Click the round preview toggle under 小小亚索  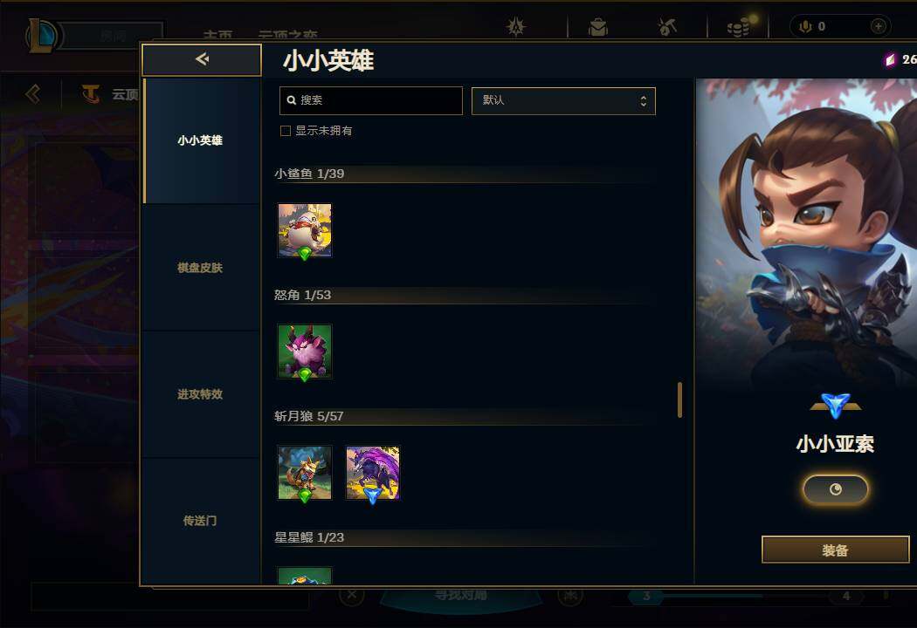tap(835, 489)
